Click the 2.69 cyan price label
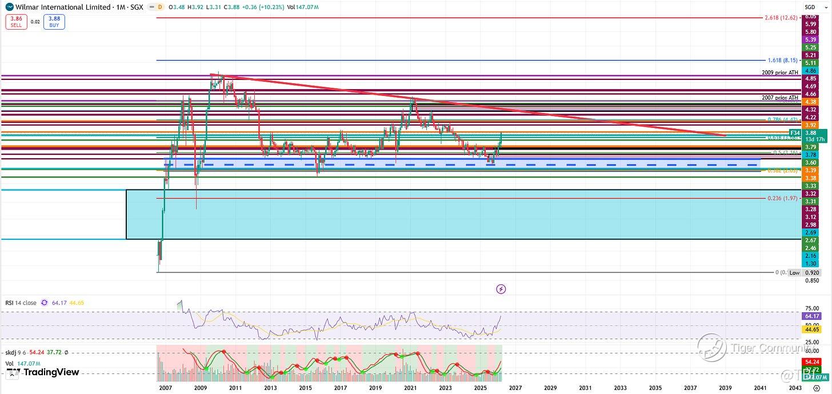Screen dimensions: 832x394 tap(810, 232)
